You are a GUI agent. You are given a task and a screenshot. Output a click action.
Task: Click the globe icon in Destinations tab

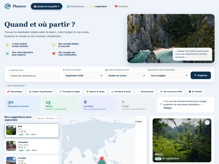[x=68, y=6]
